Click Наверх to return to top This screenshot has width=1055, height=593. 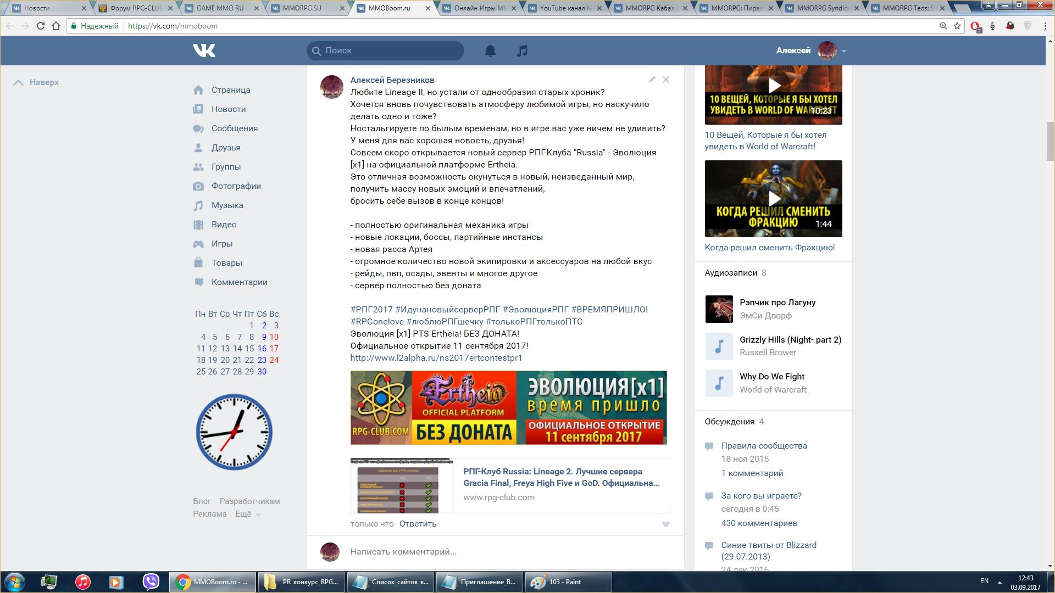tap(36, 82)
